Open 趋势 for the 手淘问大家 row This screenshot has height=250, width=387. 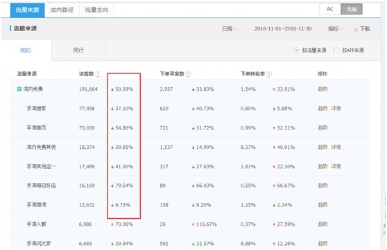pyautogui.click(x=322, y=244)
